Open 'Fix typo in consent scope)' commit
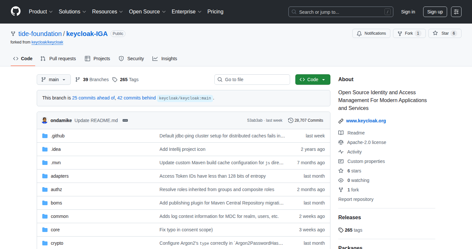The image size is (472, 249). (x=186, y=230)
